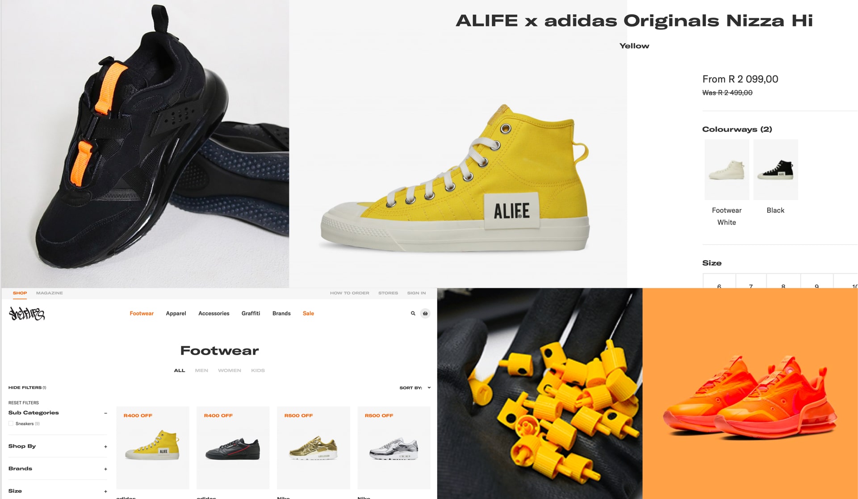This screenshot has width=858, height=499.
Task: Open the Graffiti menu item
Action: tap(251, 314)
